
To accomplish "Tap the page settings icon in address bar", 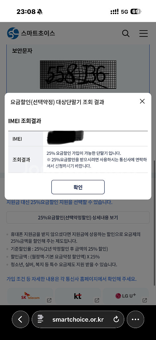I will (41, 319).
